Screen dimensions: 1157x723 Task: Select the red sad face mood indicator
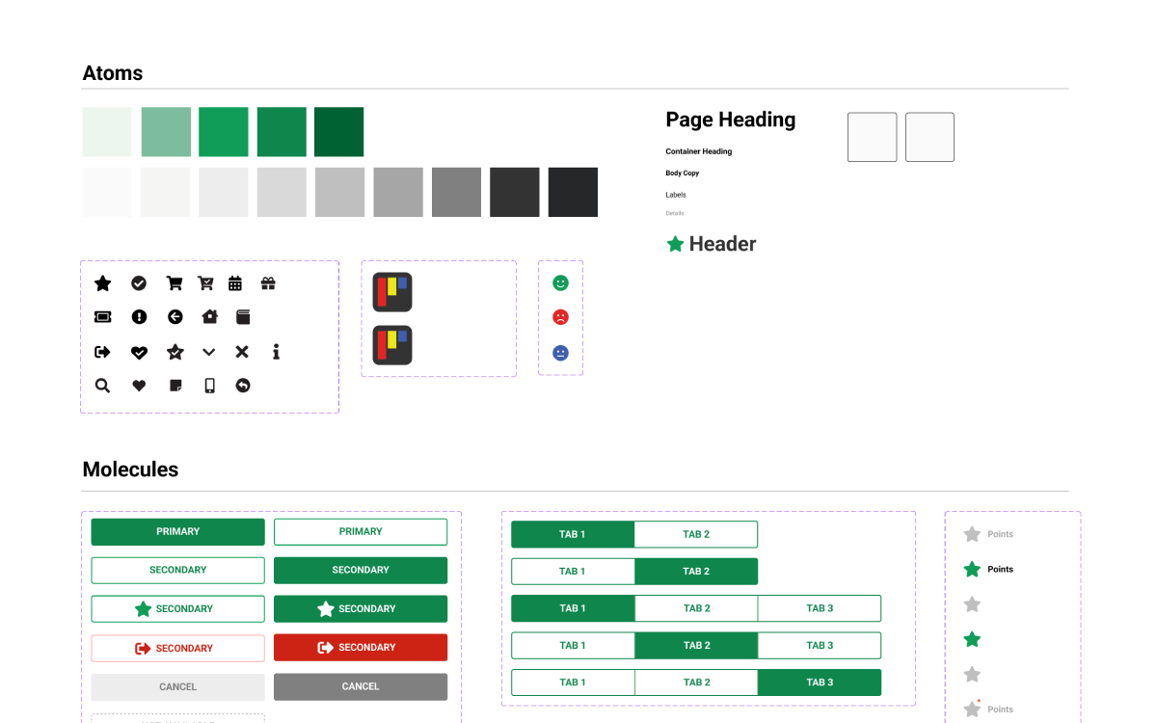point(560,316)
